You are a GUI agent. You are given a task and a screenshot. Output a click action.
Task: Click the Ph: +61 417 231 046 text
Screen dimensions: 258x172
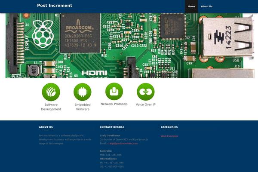111,163
